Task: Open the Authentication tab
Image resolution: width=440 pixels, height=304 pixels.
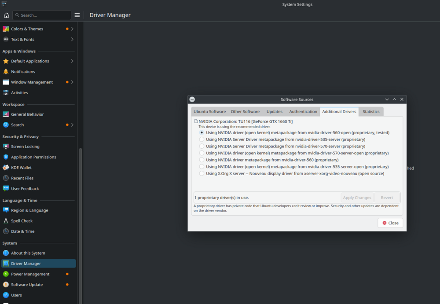Action: pyautogui.click(x=303, y=111)
